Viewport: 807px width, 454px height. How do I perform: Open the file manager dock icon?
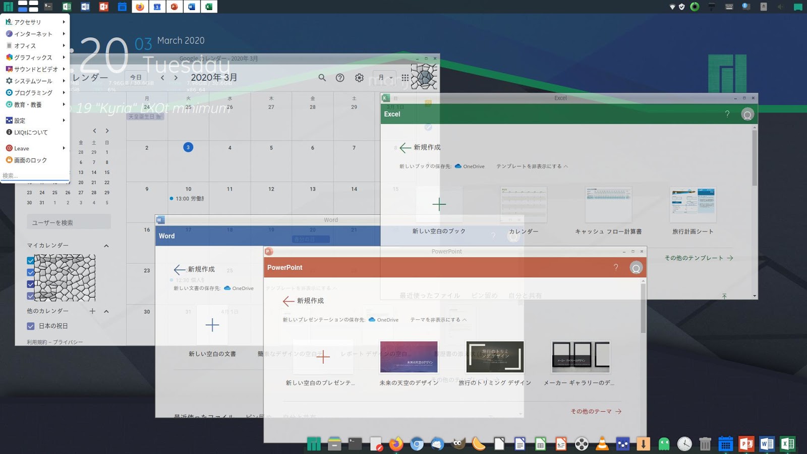click(x=334, y=443)
